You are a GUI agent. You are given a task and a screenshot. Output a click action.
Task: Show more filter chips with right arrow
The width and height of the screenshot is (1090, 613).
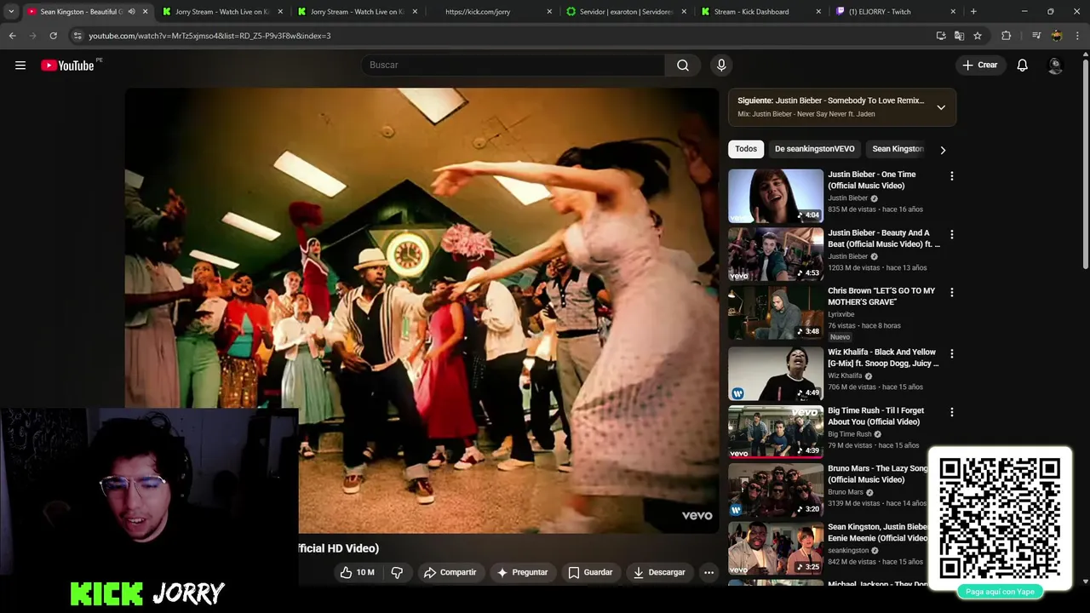pyautogui.click(x=943, y=150)
